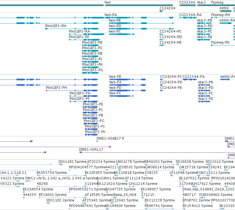235x210 pixels.
Task: Click Elena_26_H04 feature
Action: coord(125,195)
